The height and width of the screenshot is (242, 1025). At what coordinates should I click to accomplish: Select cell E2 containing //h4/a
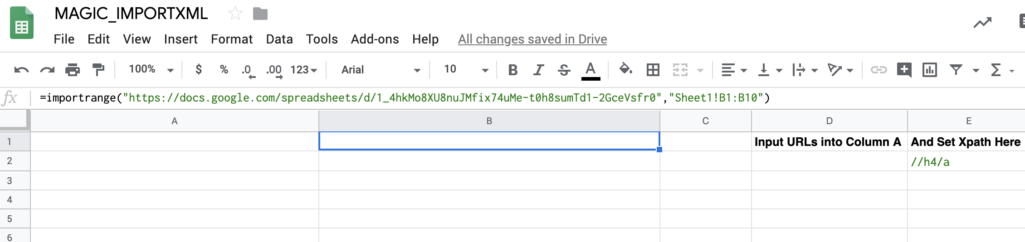[x=966, y=161]
